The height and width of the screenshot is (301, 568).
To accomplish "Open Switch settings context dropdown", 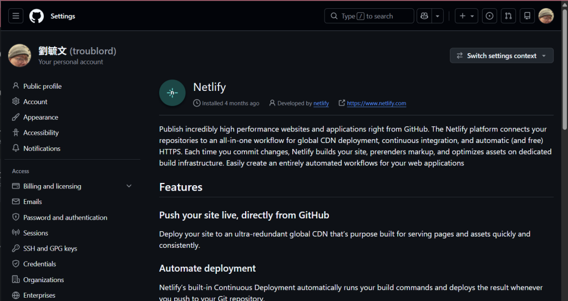I will coord(501,55).
